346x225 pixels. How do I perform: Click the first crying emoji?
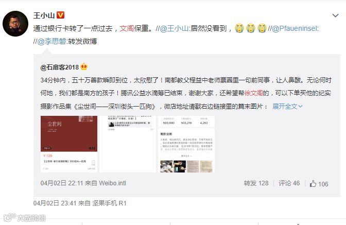tap(239, 28)
